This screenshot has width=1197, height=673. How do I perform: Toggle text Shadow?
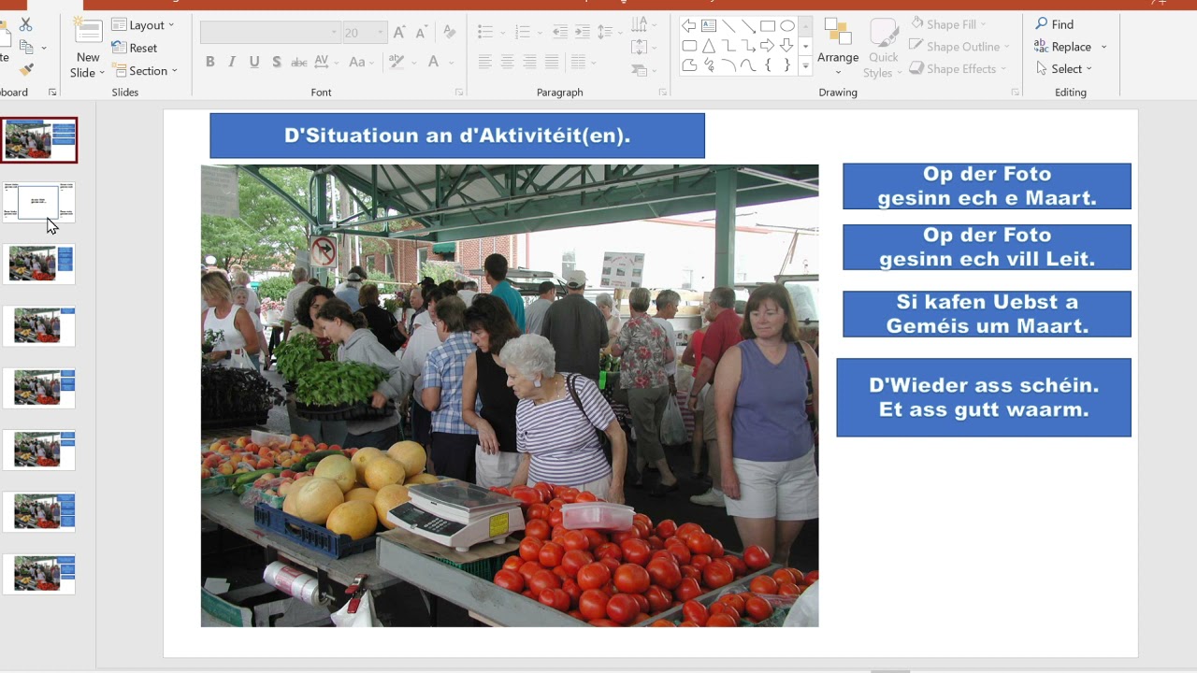click(x=277, y=62)
